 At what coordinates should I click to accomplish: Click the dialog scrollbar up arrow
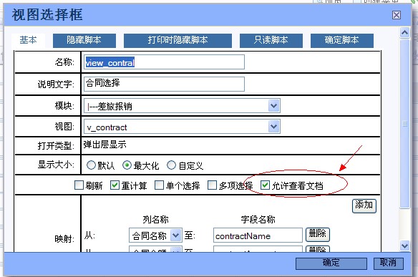(404, 32)
